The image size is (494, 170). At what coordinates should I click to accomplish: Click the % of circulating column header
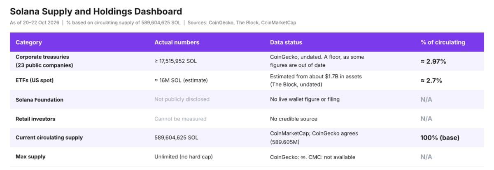click(x=443, y=42)
